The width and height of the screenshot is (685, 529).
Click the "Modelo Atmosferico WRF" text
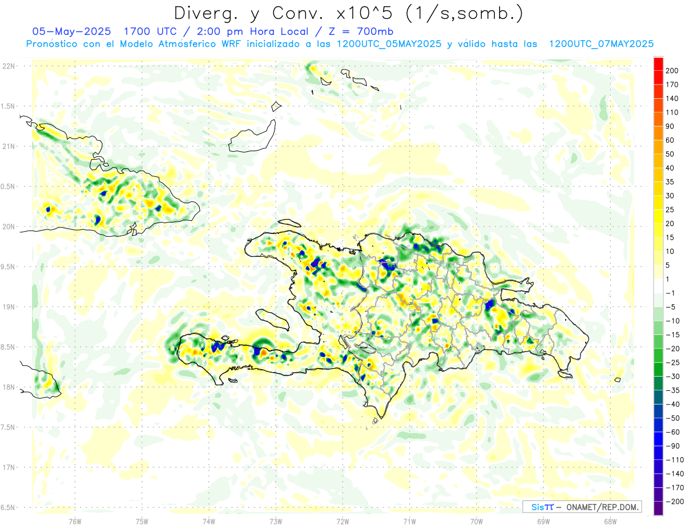[175, 44]
